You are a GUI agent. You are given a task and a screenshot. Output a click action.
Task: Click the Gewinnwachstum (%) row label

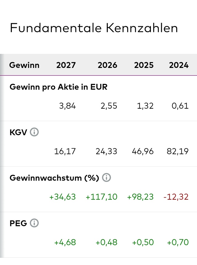tap(54, 178)
